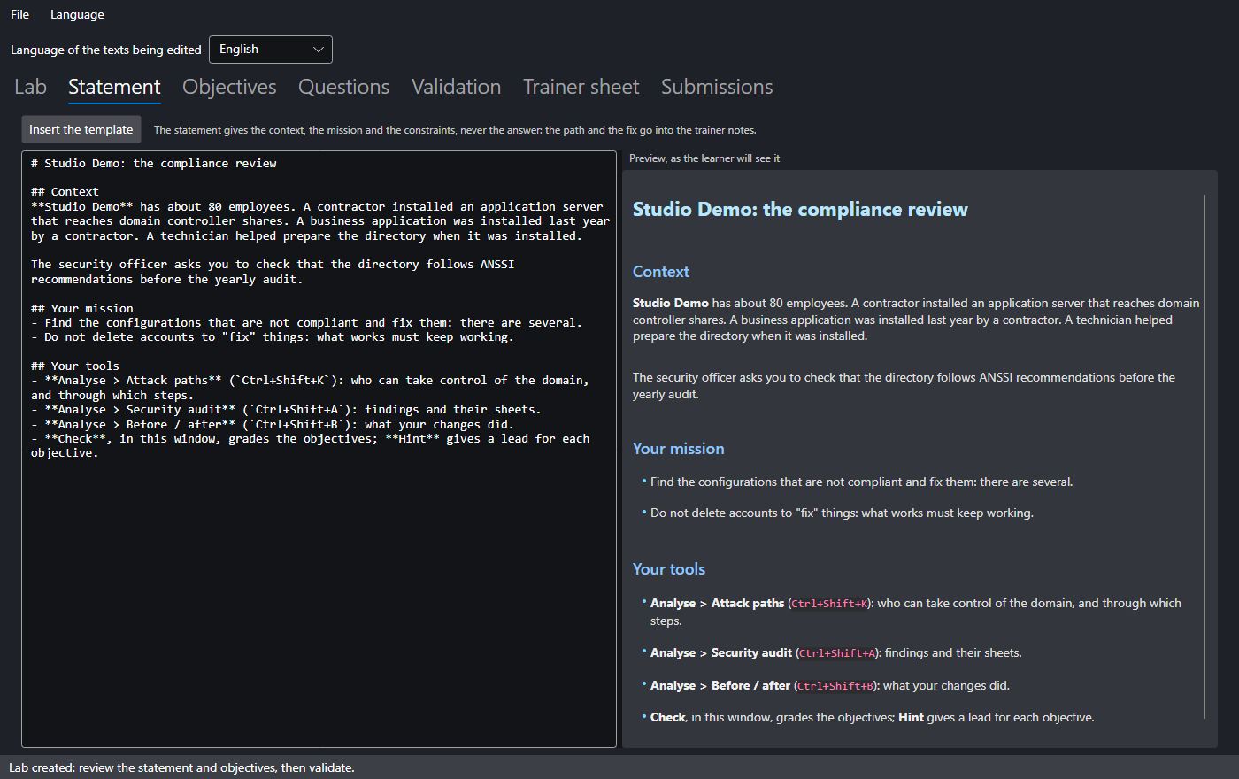The height and width of the screenshot is (779, 1239).
Task: Click the '## Your tools' line in the editor
Action: (x=75, y=366)
